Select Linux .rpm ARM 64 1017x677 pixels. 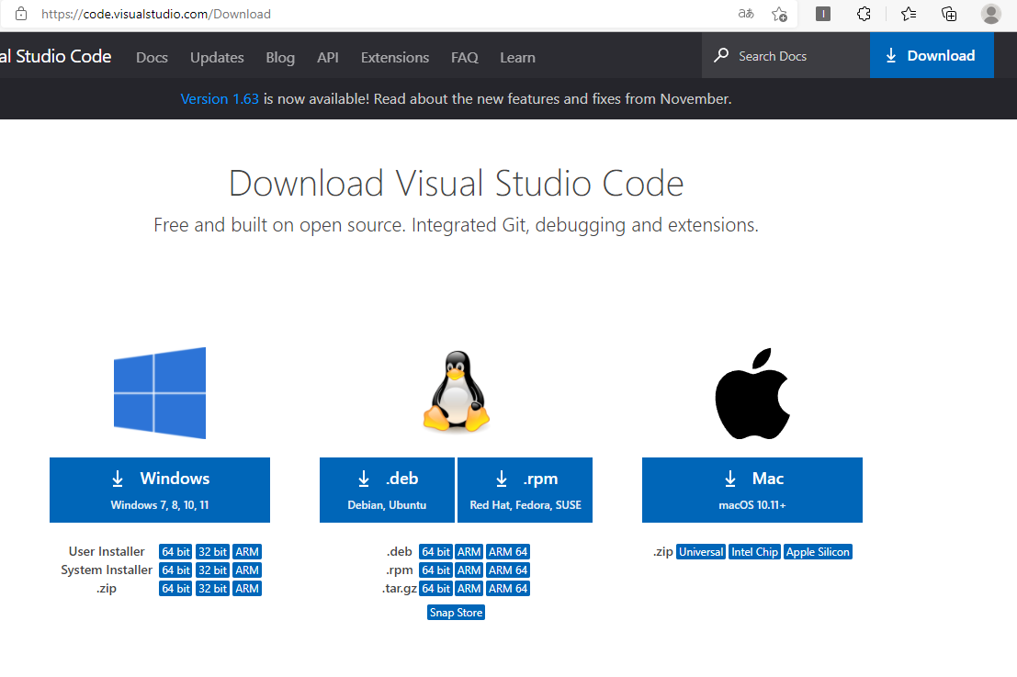pyautogui.click(x=508, y=570)
